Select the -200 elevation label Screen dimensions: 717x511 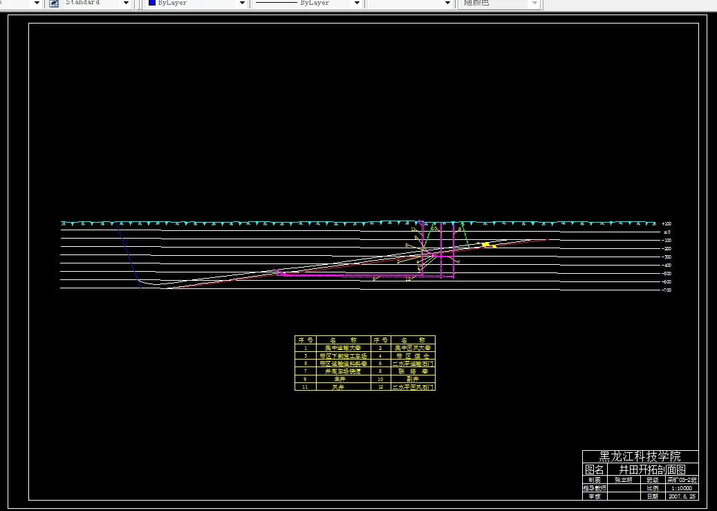667,248
